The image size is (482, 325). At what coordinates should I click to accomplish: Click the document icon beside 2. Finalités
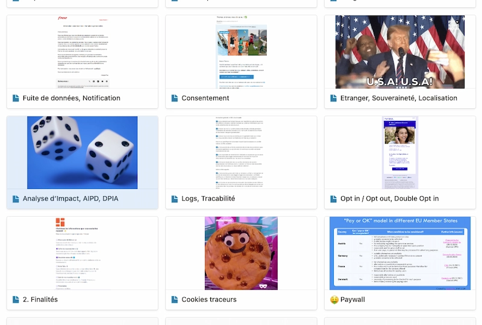[x=16, y=299]
